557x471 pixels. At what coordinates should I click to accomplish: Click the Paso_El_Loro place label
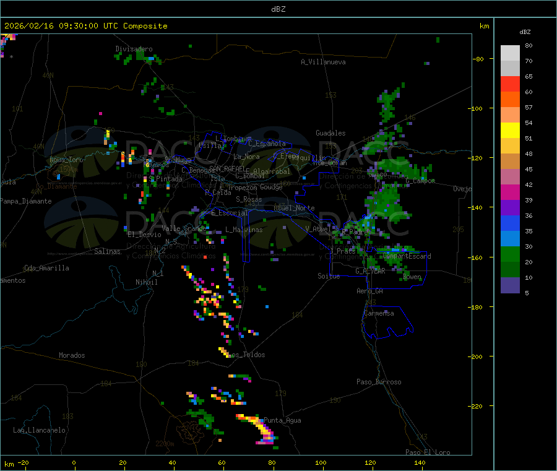428,452
